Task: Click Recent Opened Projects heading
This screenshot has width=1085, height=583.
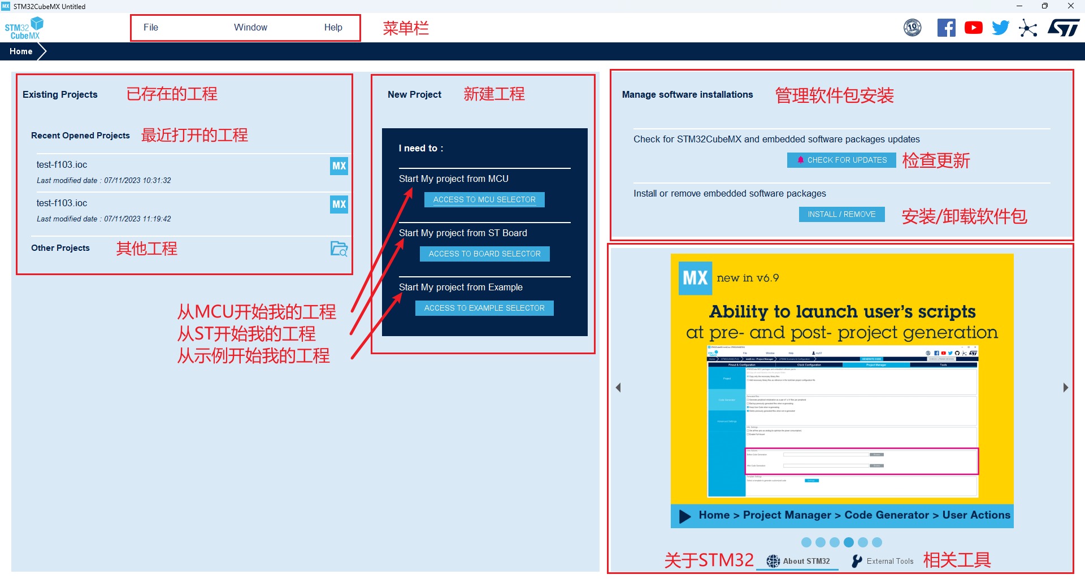Action: pos(80,136)
